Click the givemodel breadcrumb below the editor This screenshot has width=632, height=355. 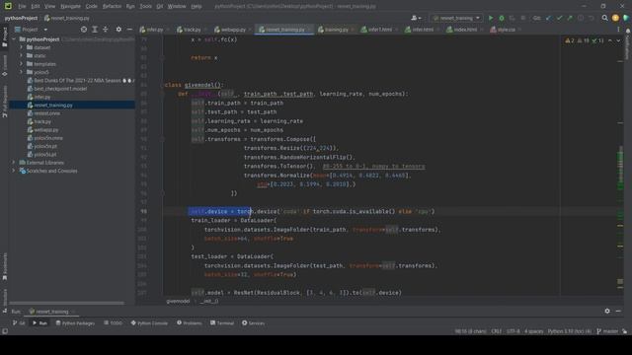point(178,301)
